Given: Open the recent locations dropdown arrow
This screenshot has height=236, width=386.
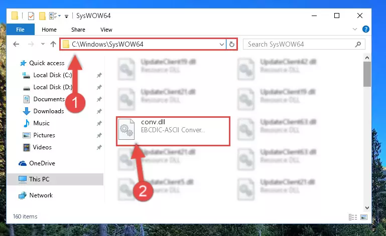Looking at the screenshot, I should [43, 44].
